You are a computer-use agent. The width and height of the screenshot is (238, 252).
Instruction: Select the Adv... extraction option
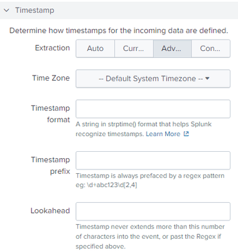(x=172, y=49)
